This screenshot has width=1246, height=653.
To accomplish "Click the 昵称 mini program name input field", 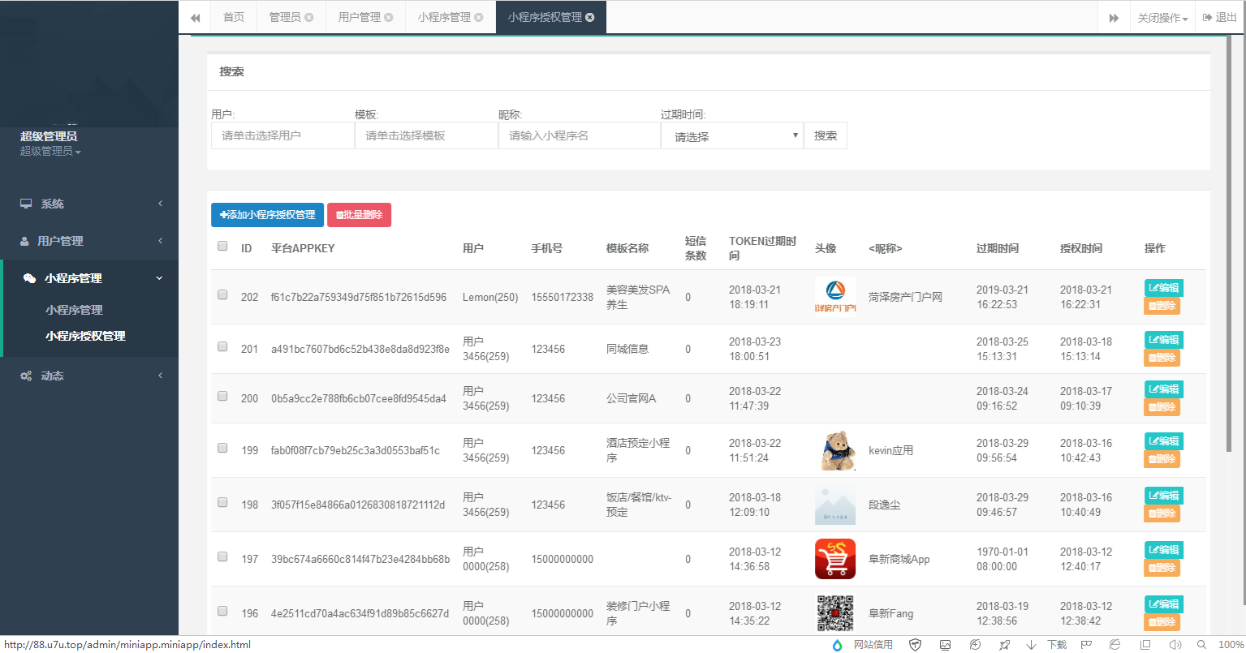I will coord(578,135).
